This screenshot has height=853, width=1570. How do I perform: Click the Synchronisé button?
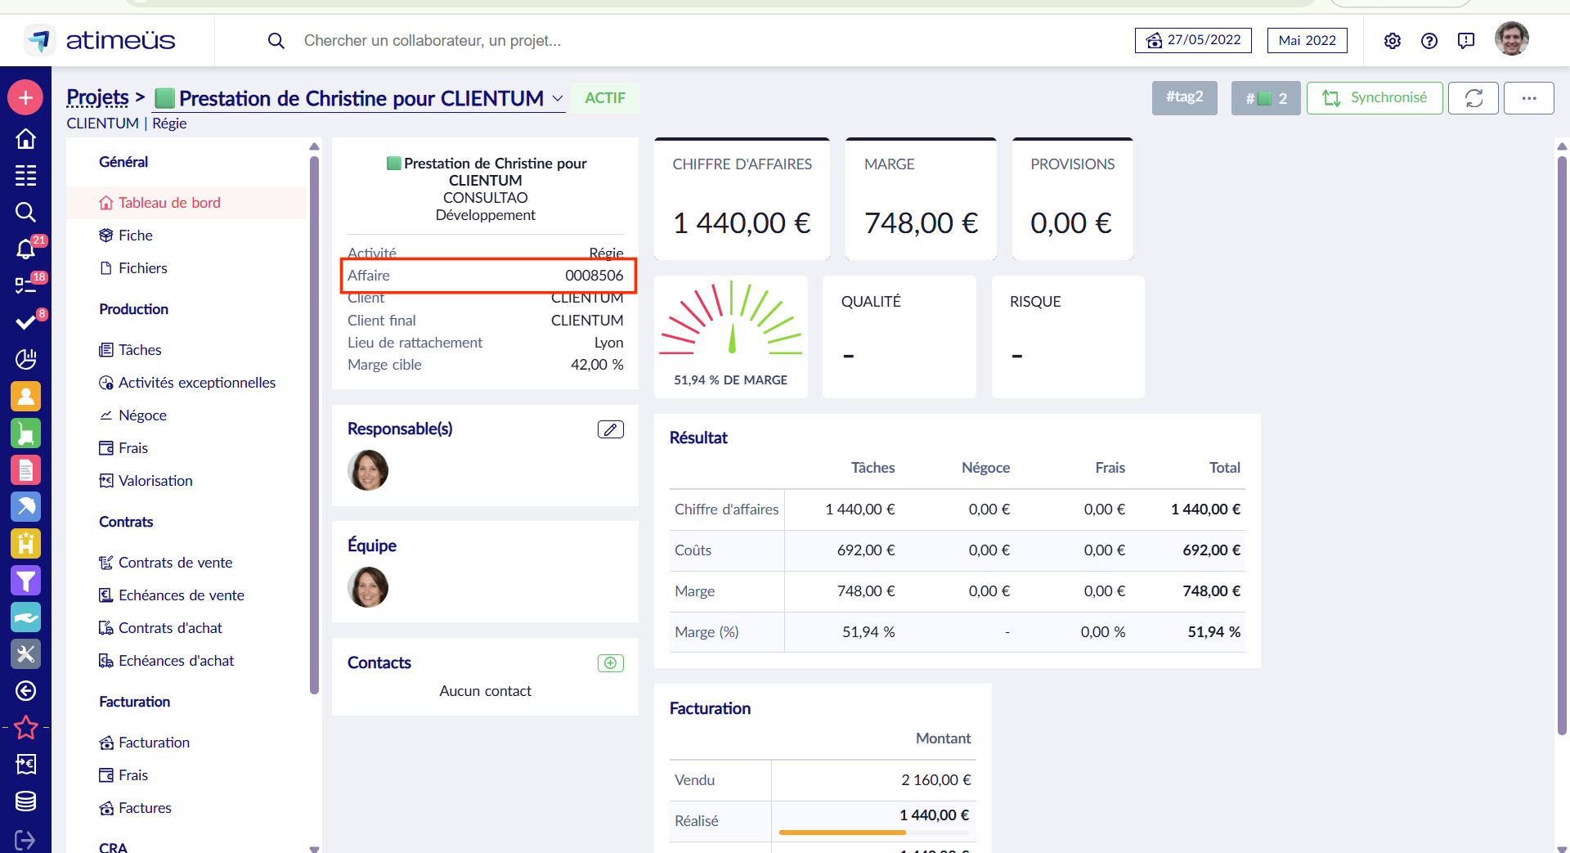(x=1375, y=98)
